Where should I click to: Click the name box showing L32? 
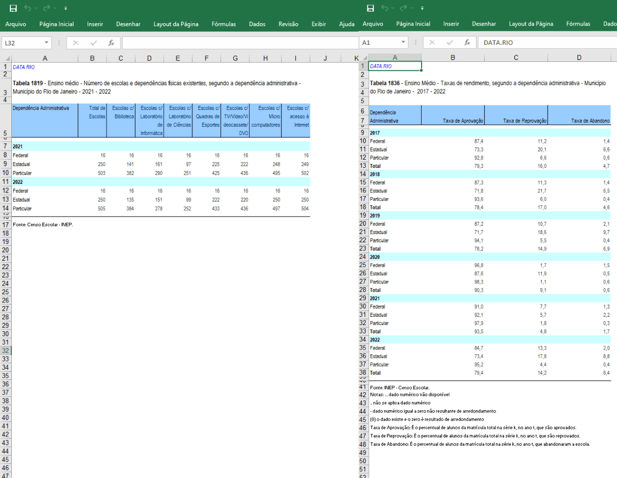(x=22, y=43)
